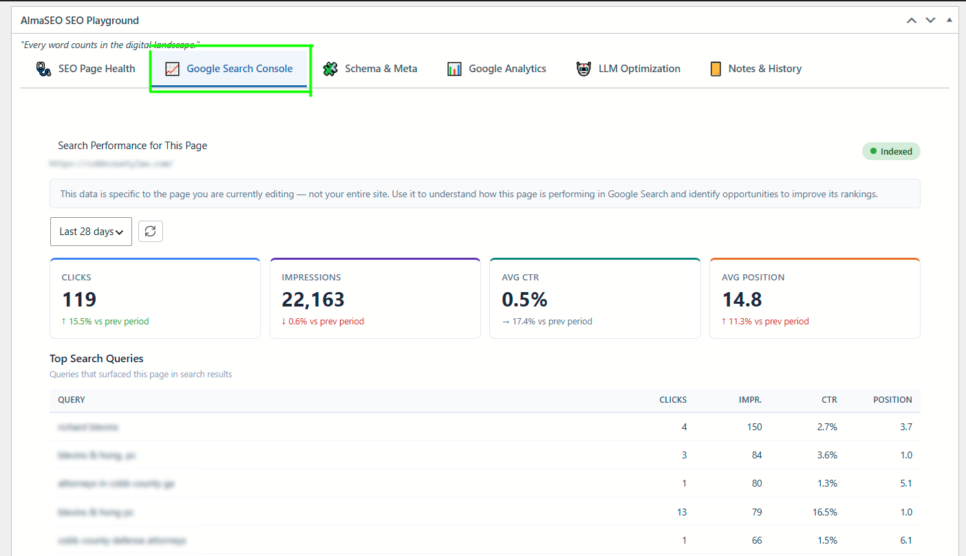Click the impressions value 66

[757, 540]
